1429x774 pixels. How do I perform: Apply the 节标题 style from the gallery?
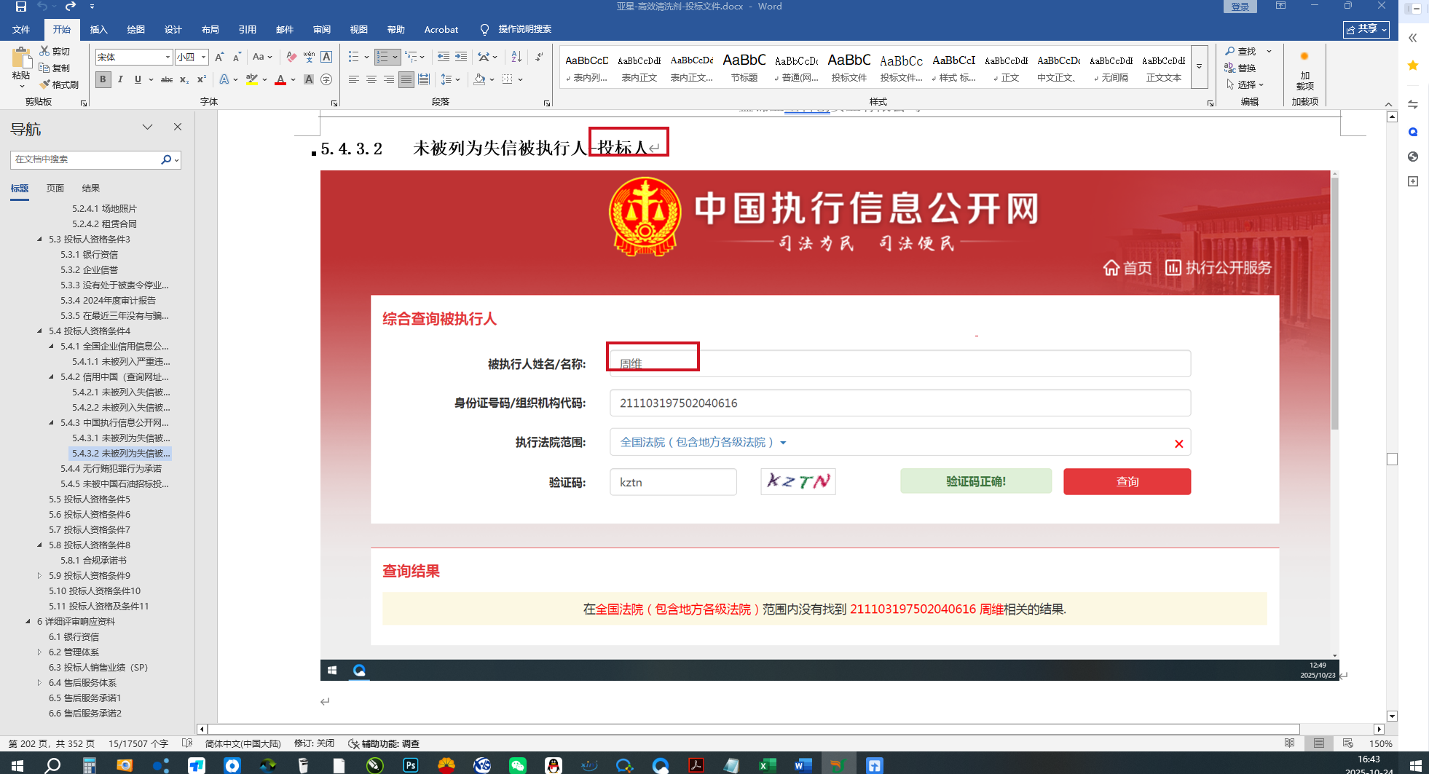click(744, 67)
